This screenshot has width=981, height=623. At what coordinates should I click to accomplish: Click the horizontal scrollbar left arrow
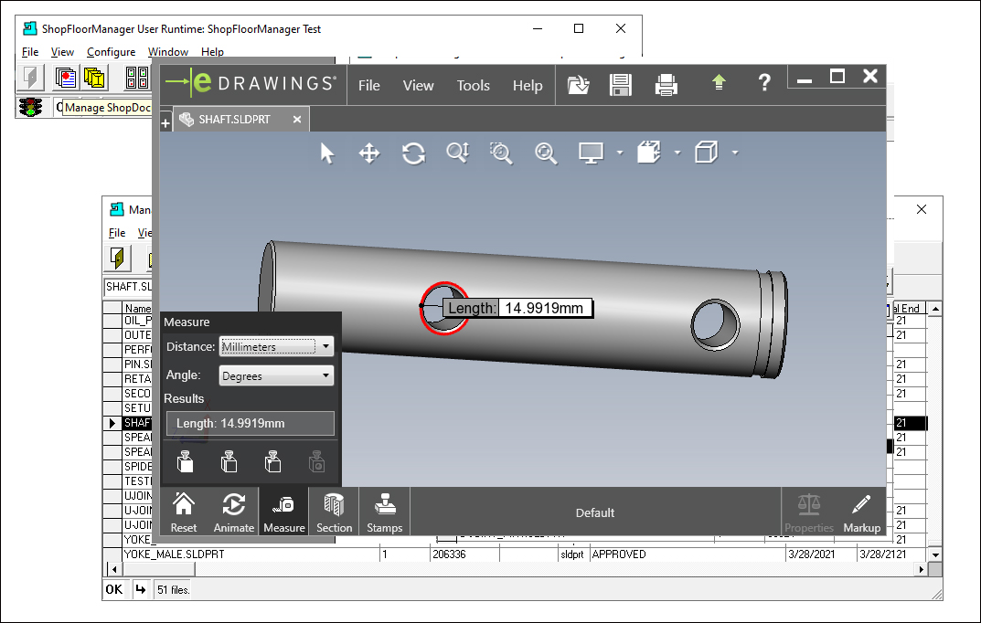(114, 569)
